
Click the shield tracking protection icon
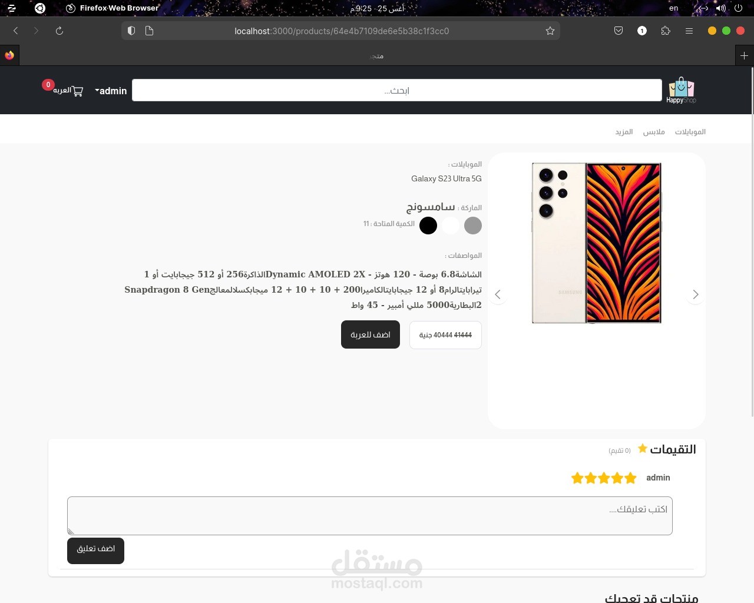[131, 31]
